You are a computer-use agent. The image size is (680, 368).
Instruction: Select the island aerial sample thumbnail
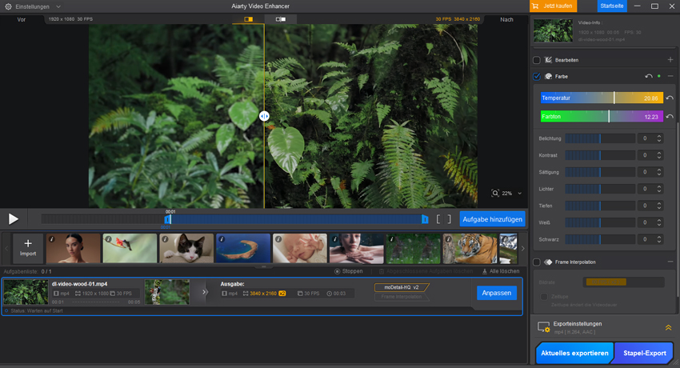click(x=243, y=248)
